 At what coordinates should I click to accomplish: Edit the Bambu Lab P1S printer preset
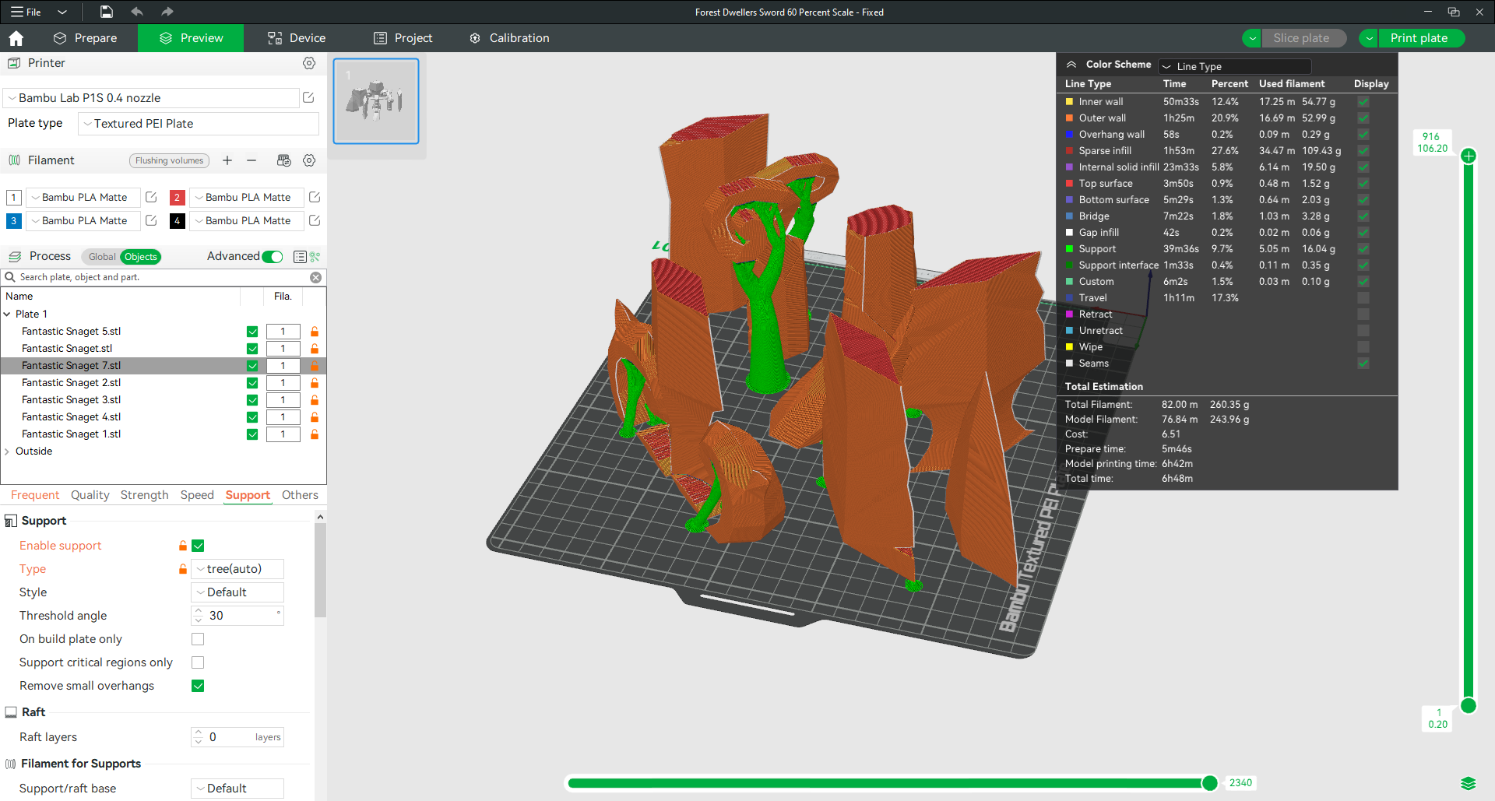pos(308,97)
